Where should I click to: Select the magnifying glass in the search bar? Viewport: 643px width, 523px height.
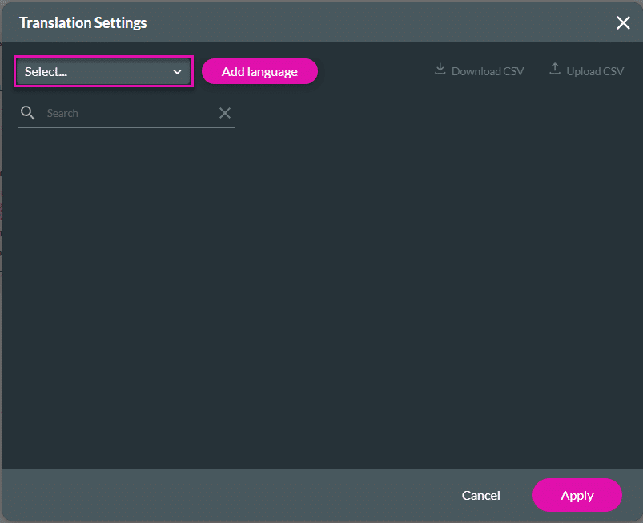click(x=27, y=112)
